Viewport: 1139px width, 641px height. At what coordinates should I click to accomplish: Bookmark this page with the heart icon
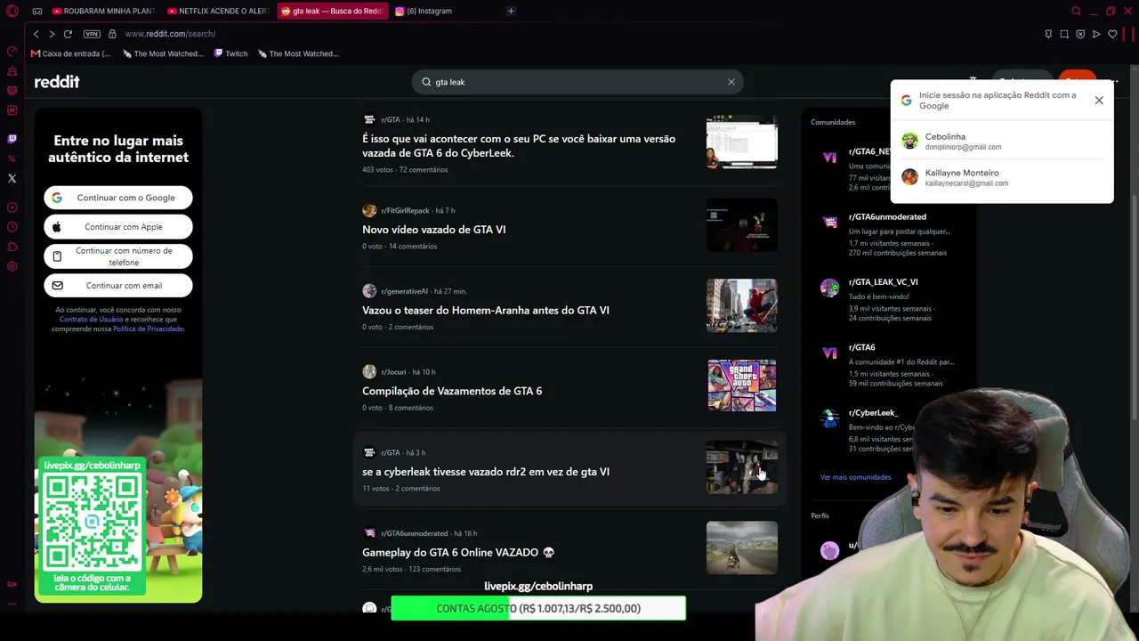pos(1112,34)
